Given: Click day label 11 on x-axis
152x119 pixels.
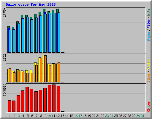Looking at the screenshot, I should [53, 116].
